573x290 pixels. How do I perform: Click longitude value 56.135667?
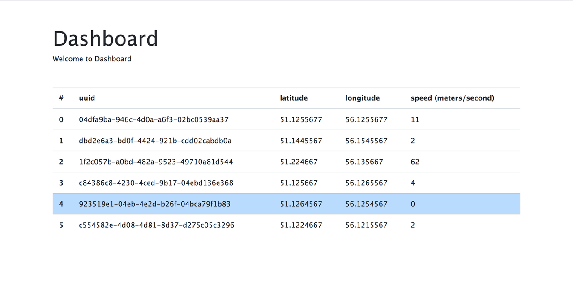[364, 162]
